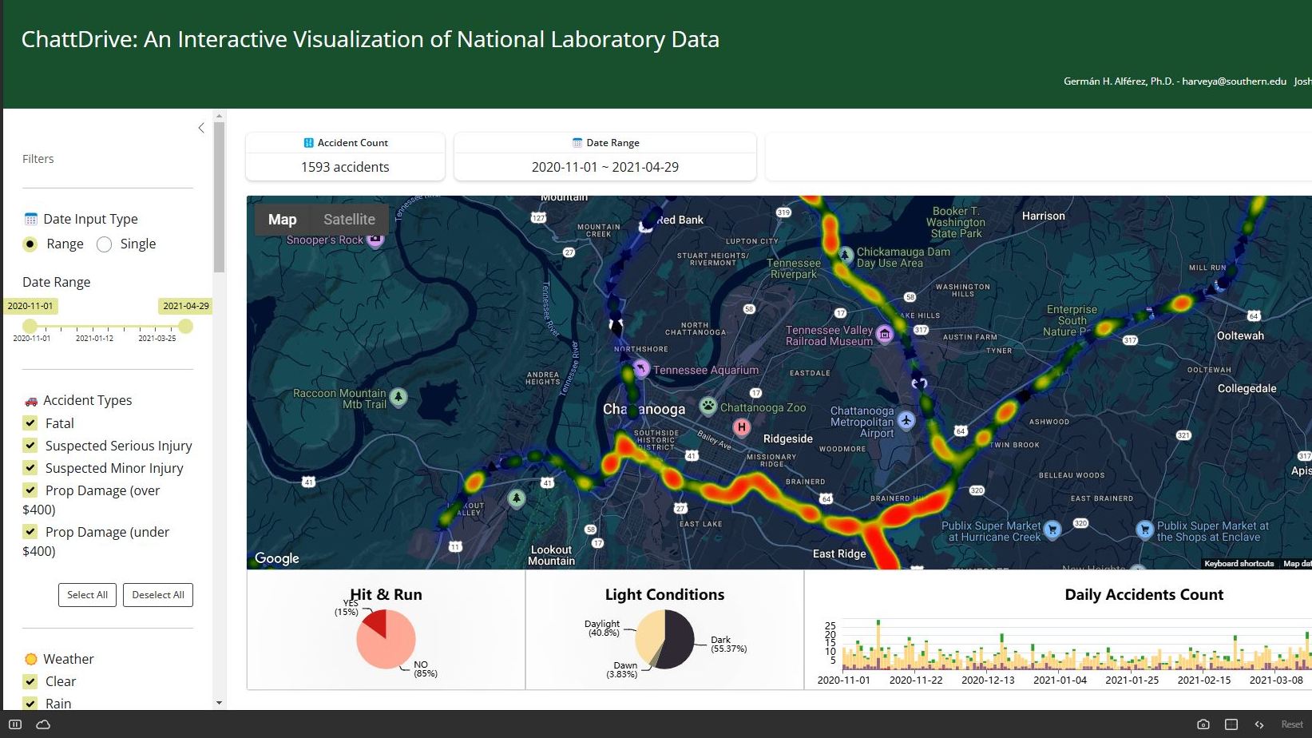Click the hospital H marker near Ridgeside

(x=742, y=427)
